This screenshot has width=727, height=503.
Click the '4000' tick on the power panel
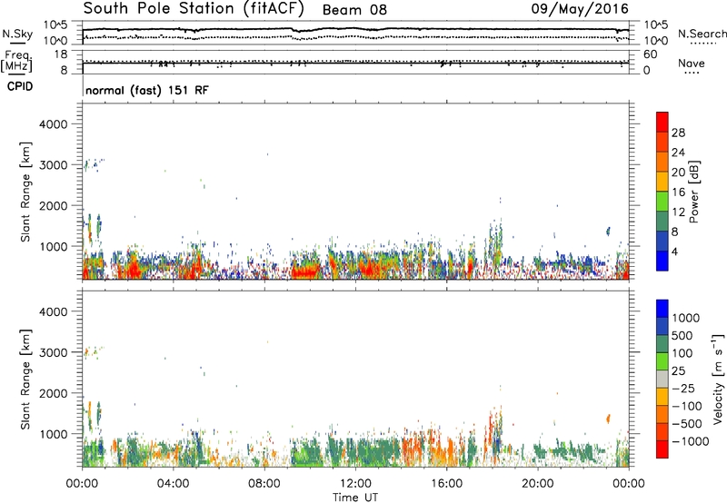pyautogui.click(x=54, y=124)
